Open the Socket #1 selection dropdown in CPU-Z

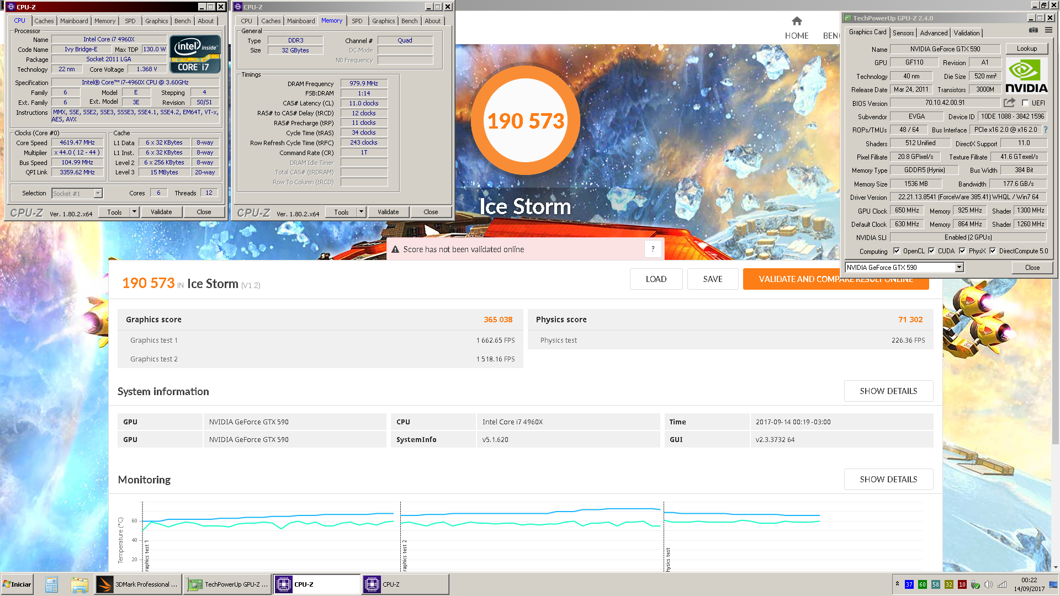[x=98, y=194]
